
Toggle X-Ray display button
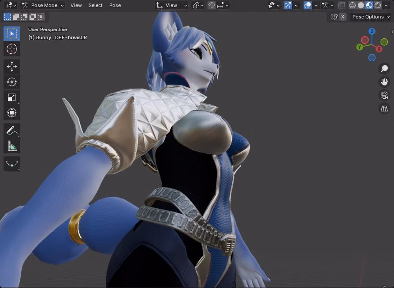point(341,5)
